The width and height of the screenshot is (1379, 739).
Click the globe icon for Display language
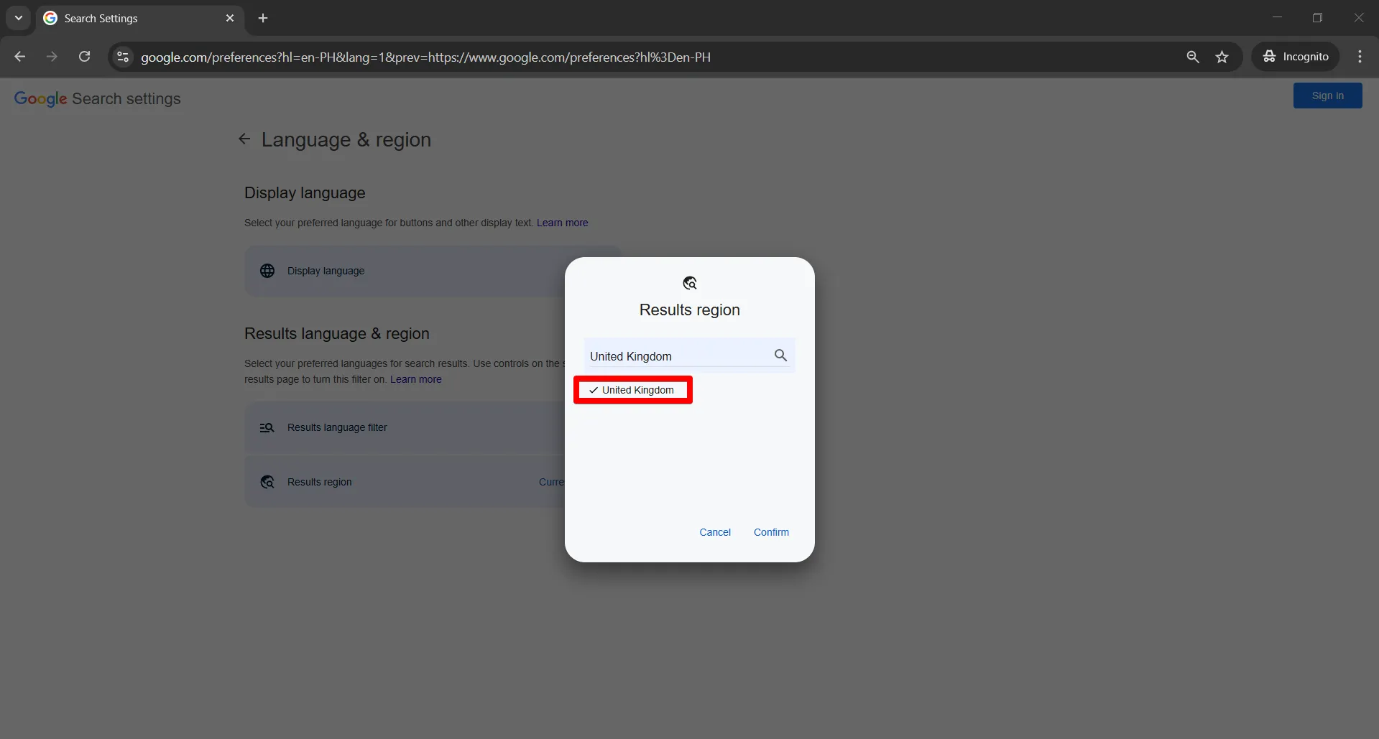pos(267,271)
